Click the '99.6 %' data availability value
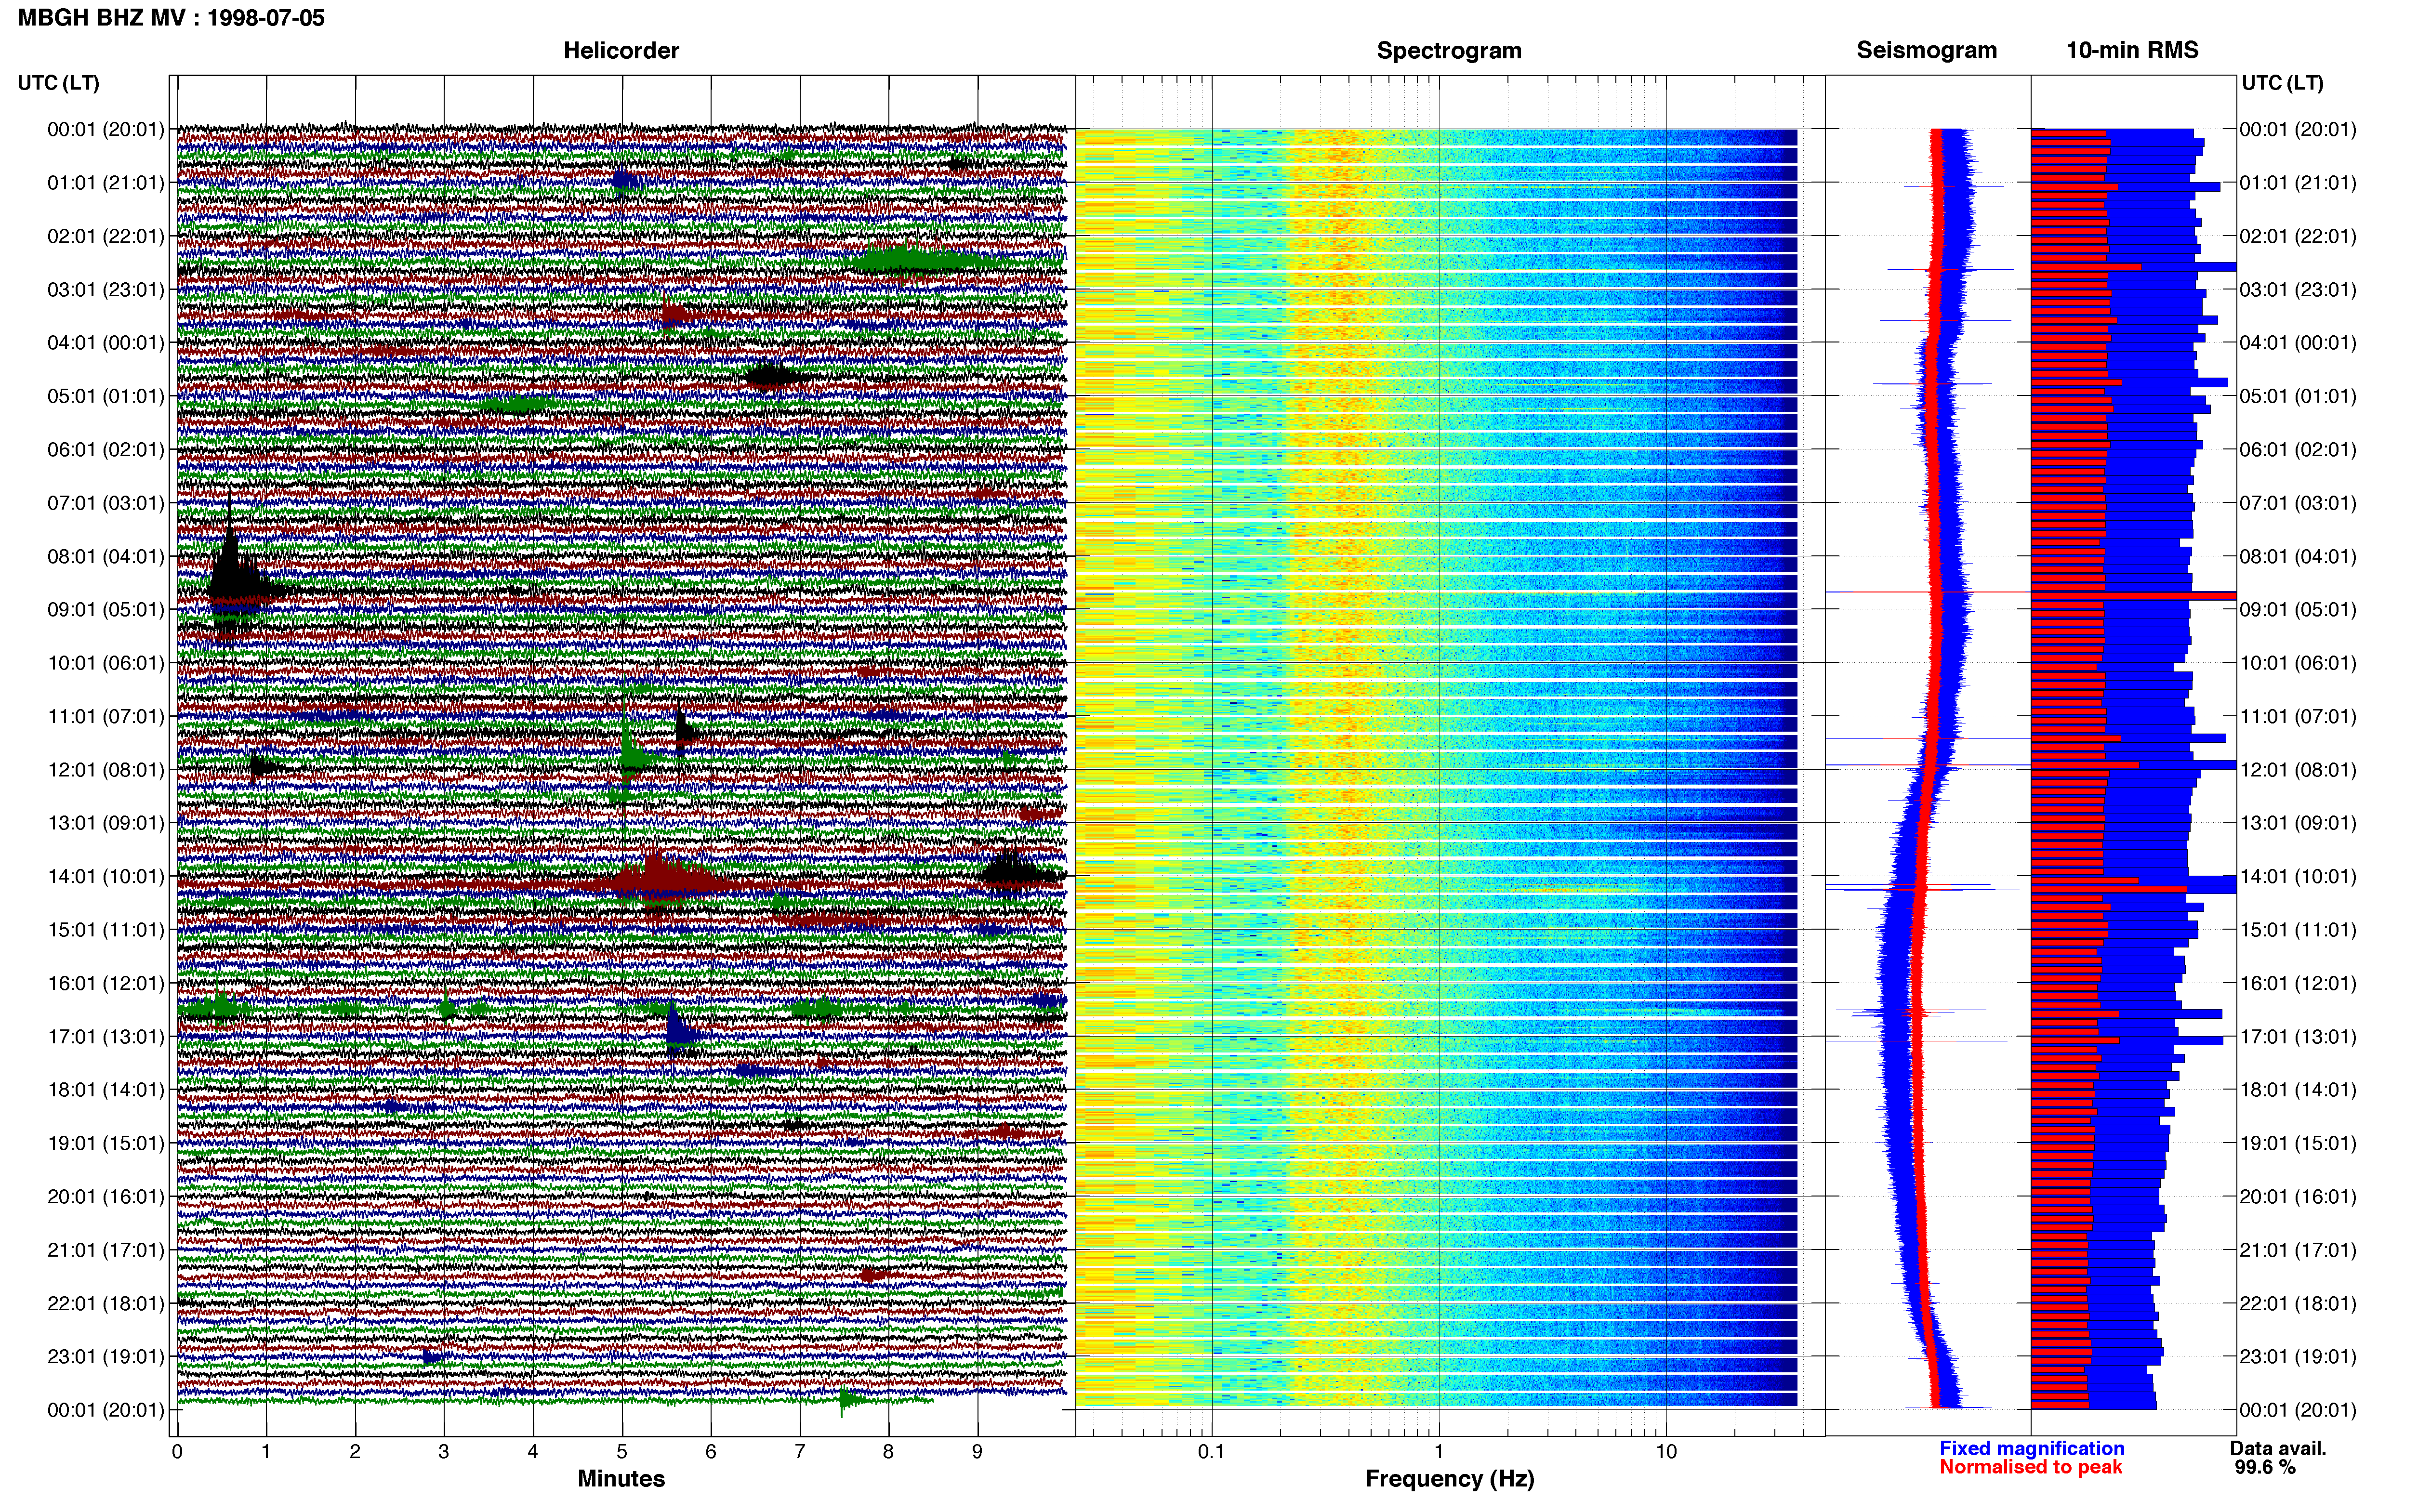Screen dimensions: 2418x1512 tap(2265, 1467)
